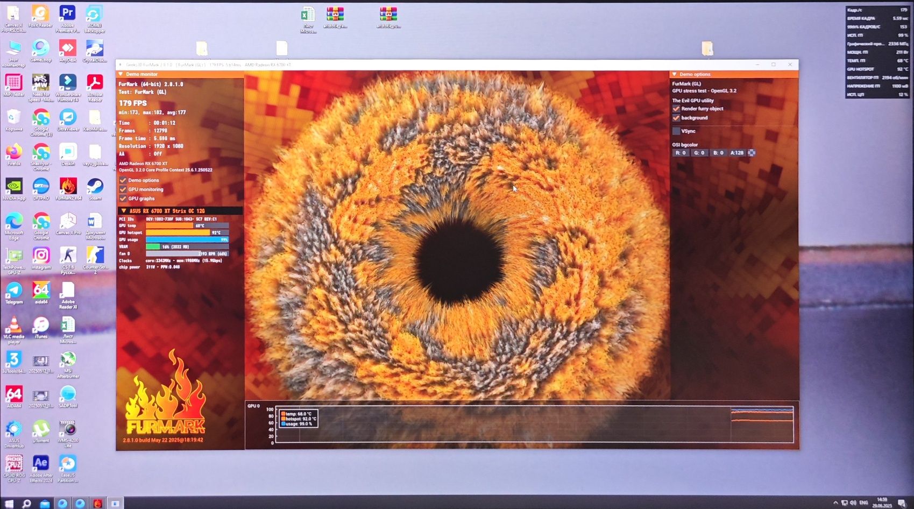Select the Microsoft Edge desktop shortcut
Screen dimensions: 914x509
[13, 226]
